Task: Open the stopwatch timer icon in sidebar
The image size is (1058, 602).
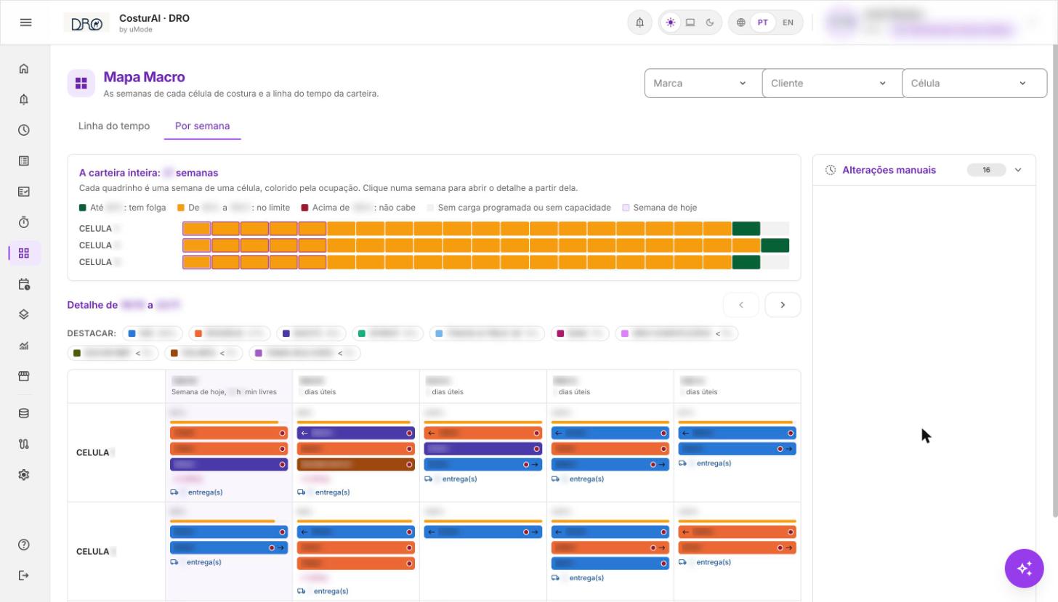Action: point(24,222)
